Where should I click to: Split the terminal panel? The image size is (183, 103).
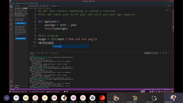click(x=163, y=53)
